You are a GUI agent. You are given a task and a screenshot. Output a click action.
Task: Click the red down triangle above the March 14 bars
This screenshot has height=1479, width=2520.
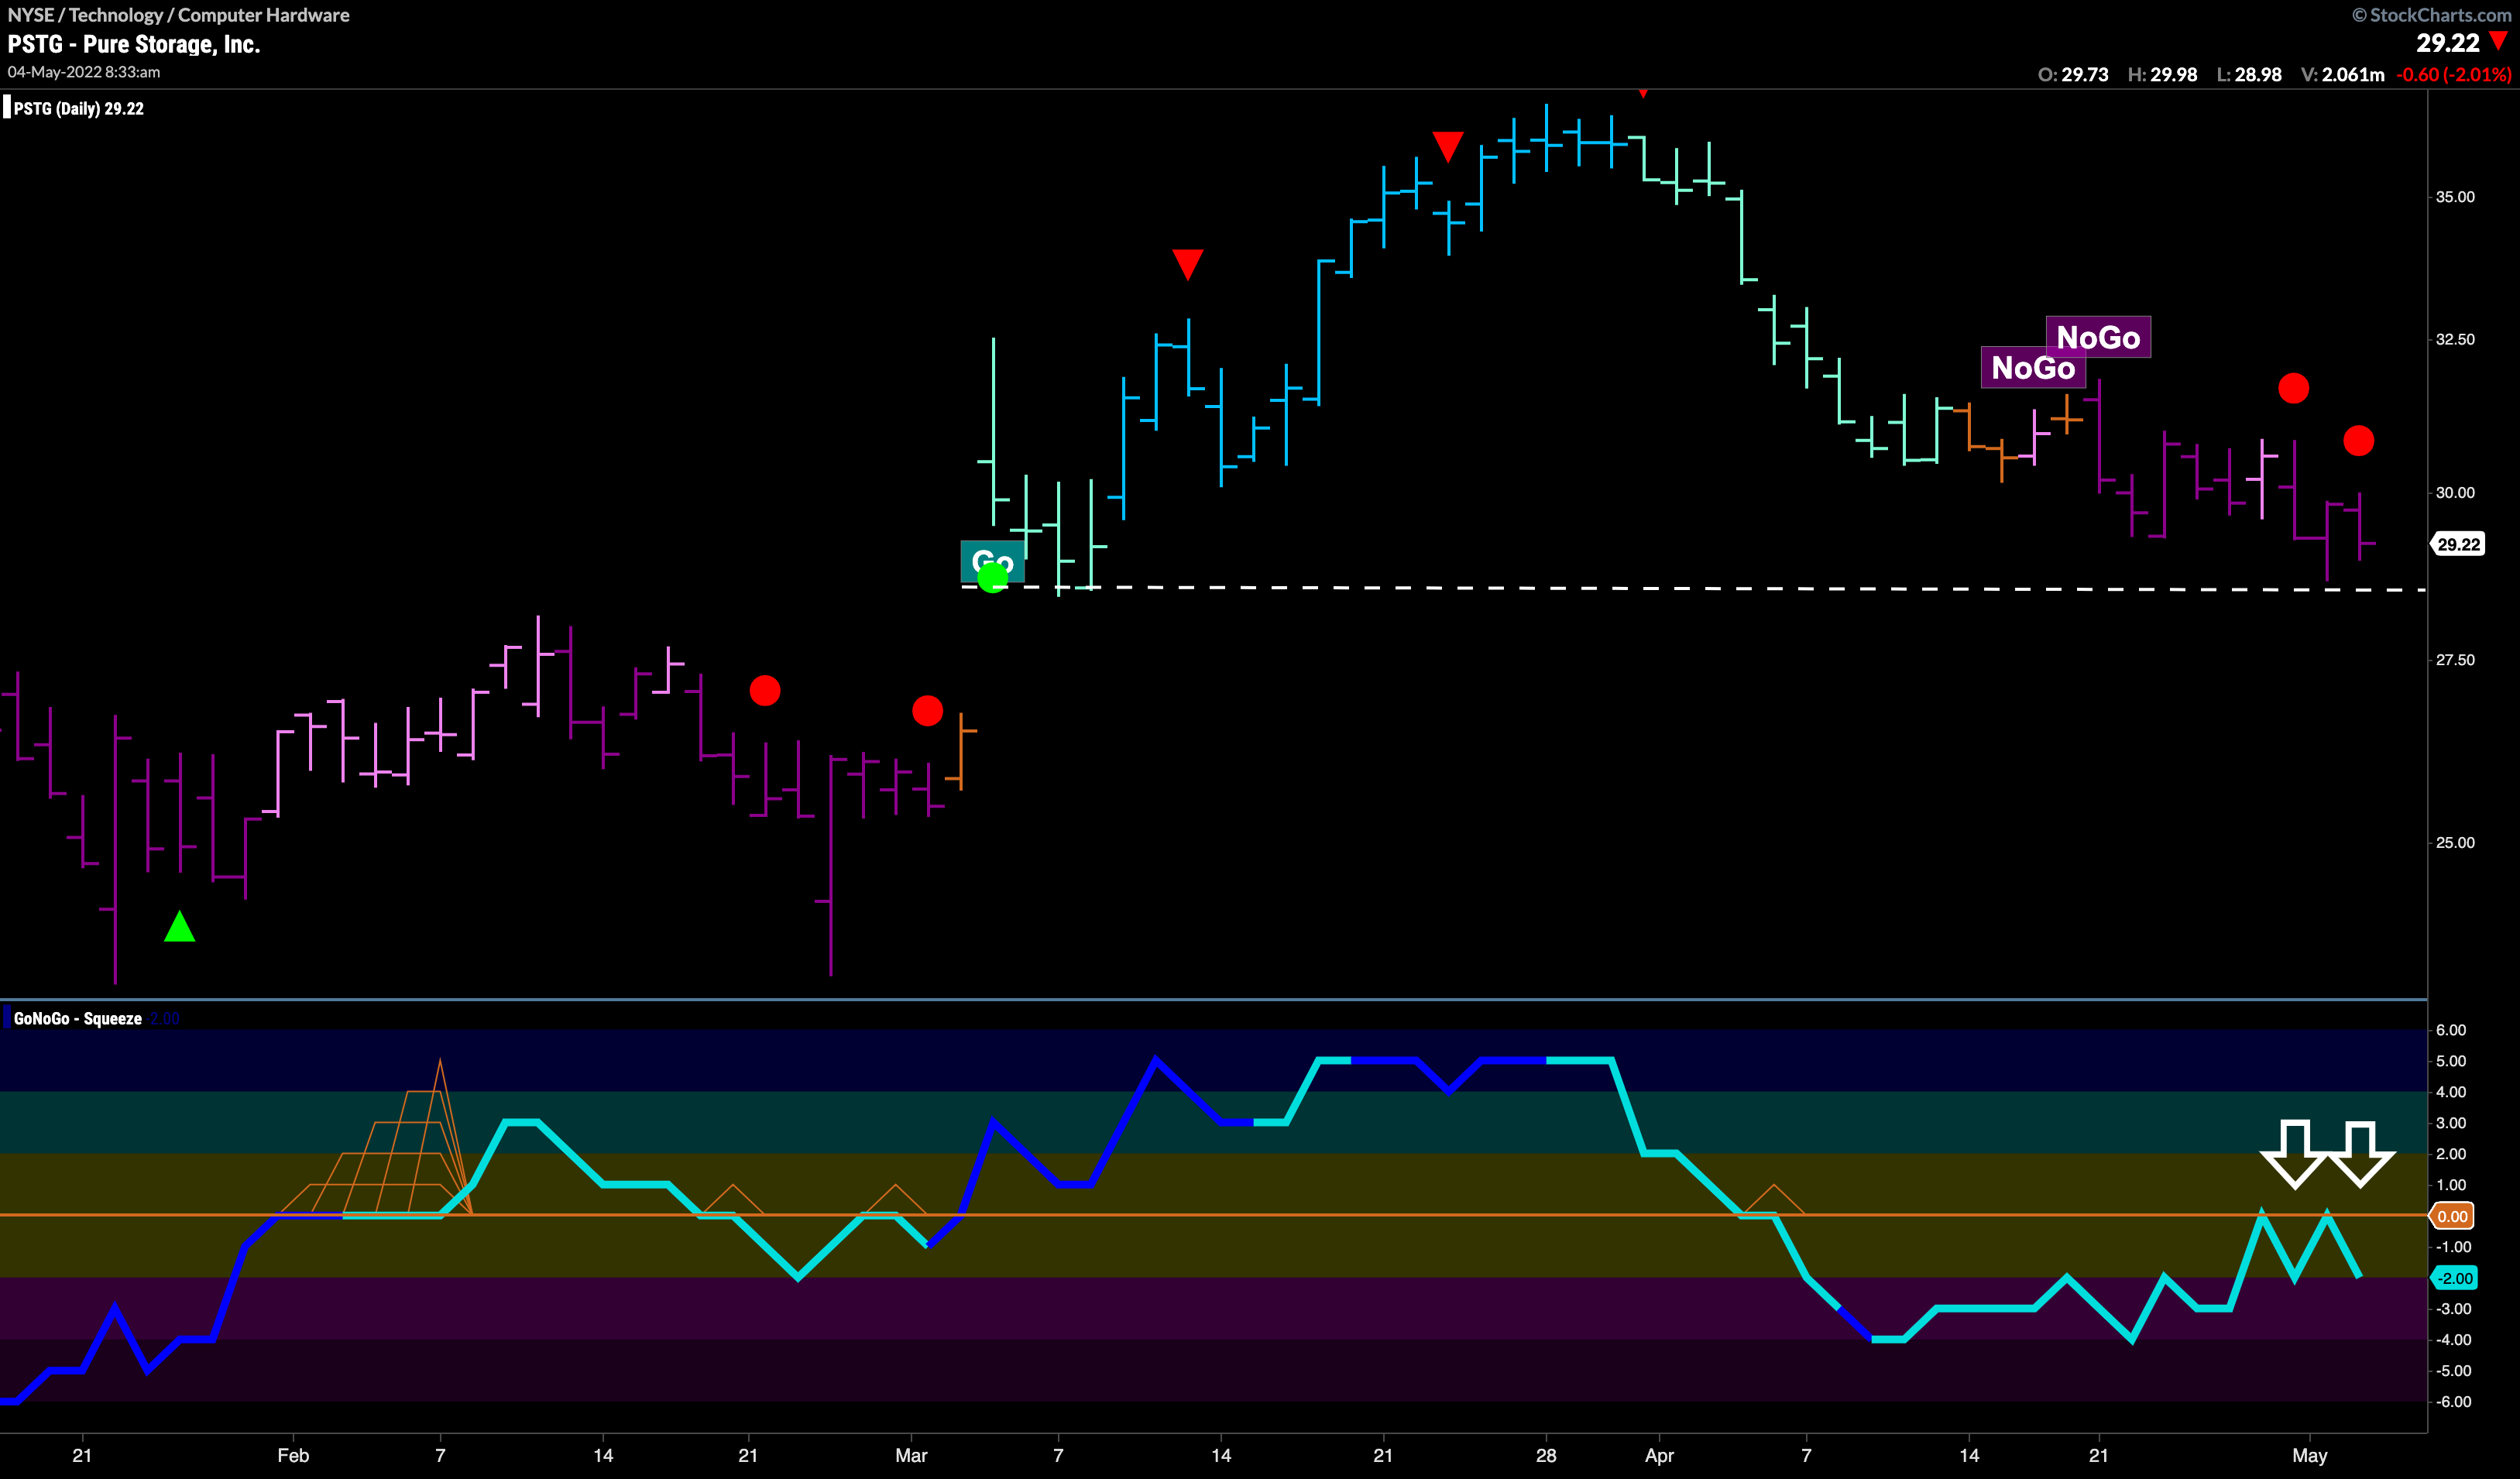point(1187,264)
